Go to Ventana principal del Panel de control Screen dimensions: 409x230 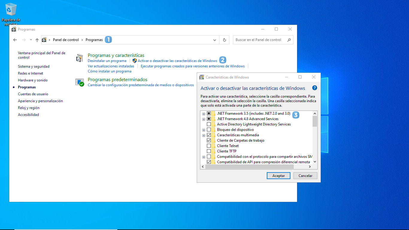click(42, 55)
